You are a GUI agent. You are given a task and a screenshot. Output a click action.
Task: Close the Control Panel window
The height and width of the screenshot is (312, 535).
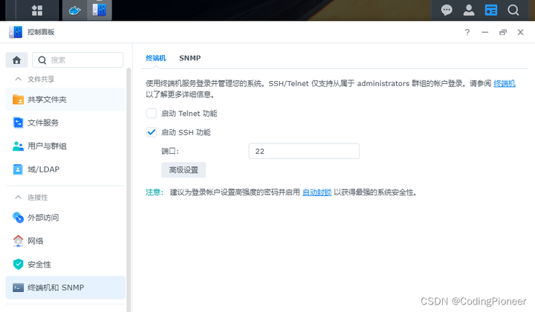(x=520, y=33)
